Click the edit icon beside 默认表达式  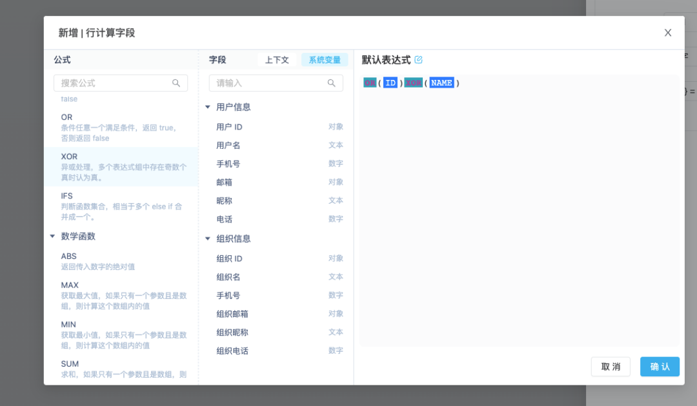click(x=418, y=59)
